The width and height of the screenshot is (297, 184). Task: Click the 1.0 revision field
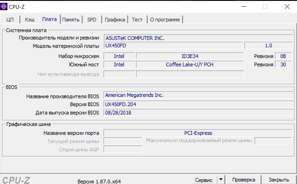click(x=269, y=46)
